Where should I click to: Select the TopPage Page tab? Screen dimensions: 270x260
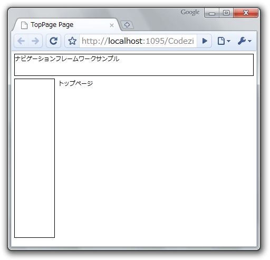(66, 25)
